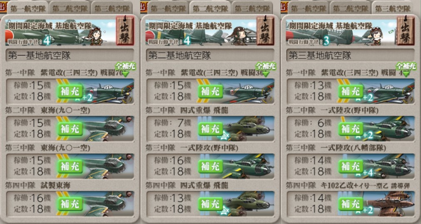Click the 第三基地航空隊 name field
This screenshot has height=224, width=421.
point(350,55)
